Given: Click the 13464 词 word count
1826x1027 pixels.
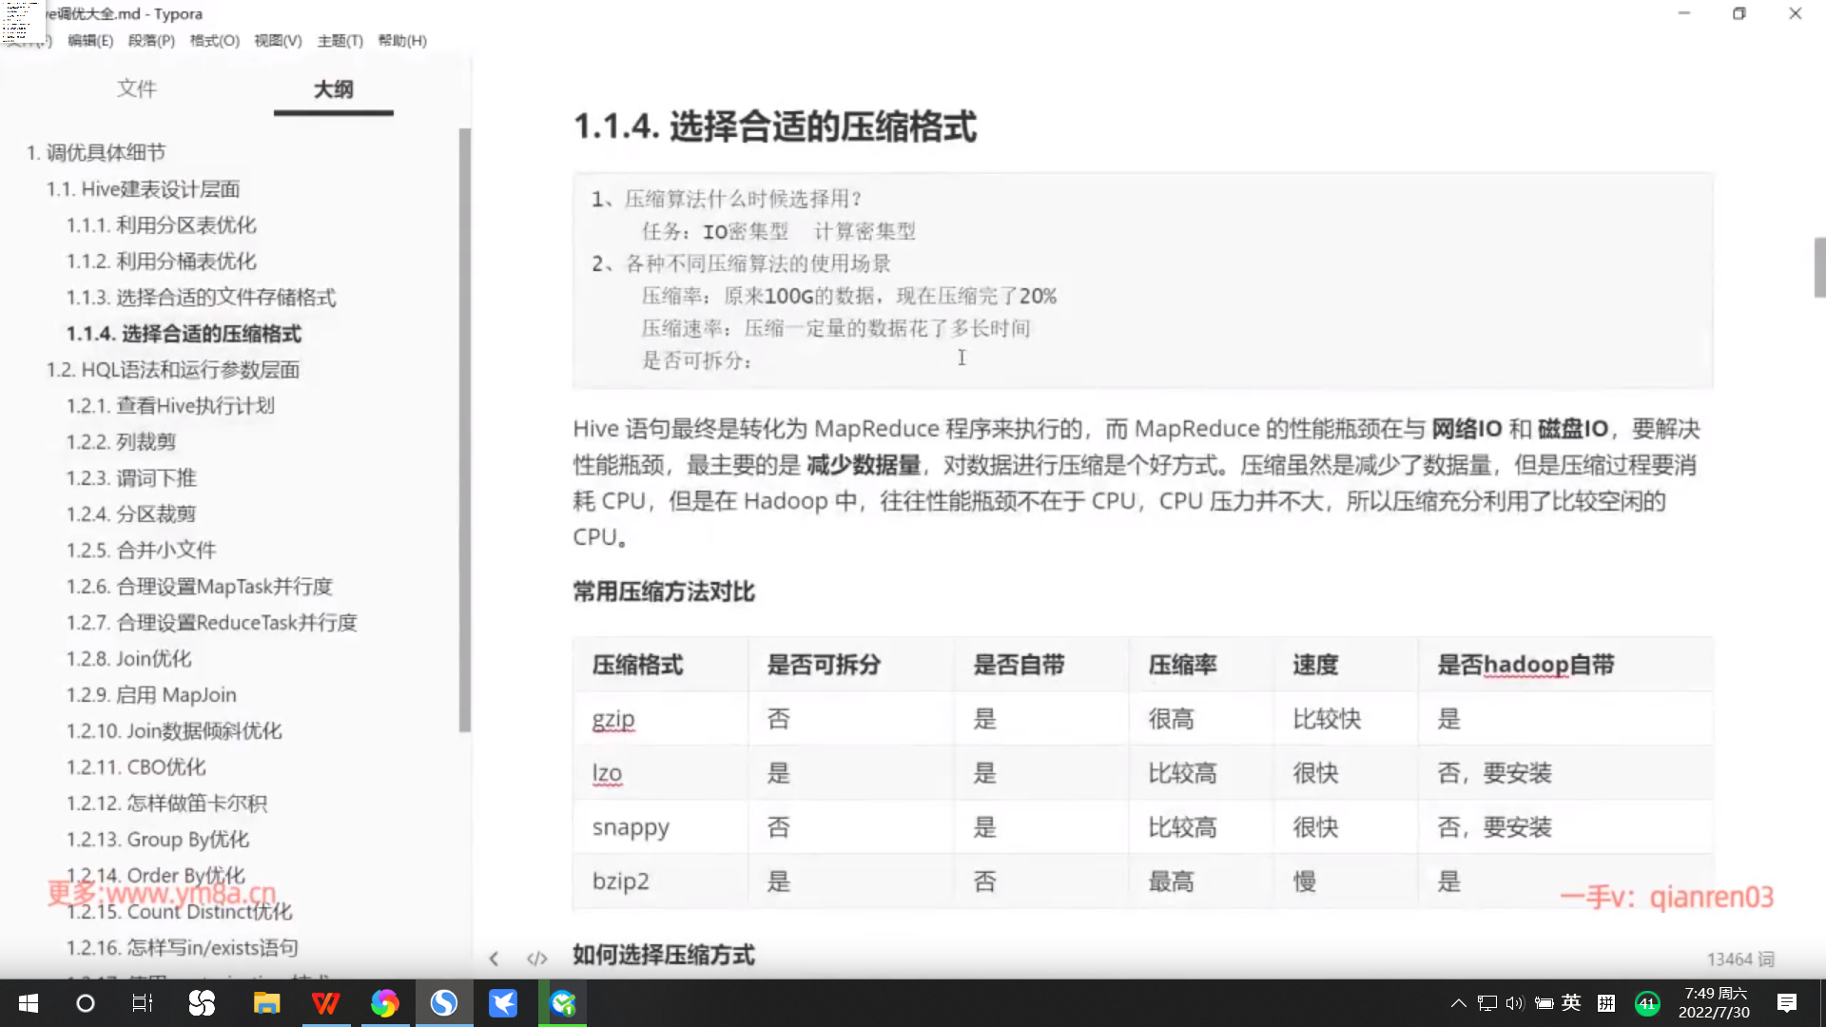Looking at the screenshot, I should point(1739,959).
